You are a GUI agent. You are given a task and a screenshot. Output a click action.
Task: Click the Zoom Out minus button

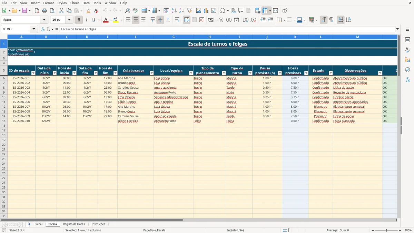point(373,230)
